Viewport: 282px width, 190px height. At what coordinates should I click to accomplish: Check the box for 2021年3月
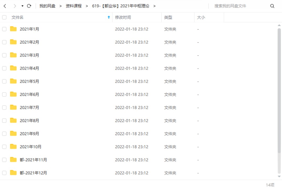click(4, 55)
